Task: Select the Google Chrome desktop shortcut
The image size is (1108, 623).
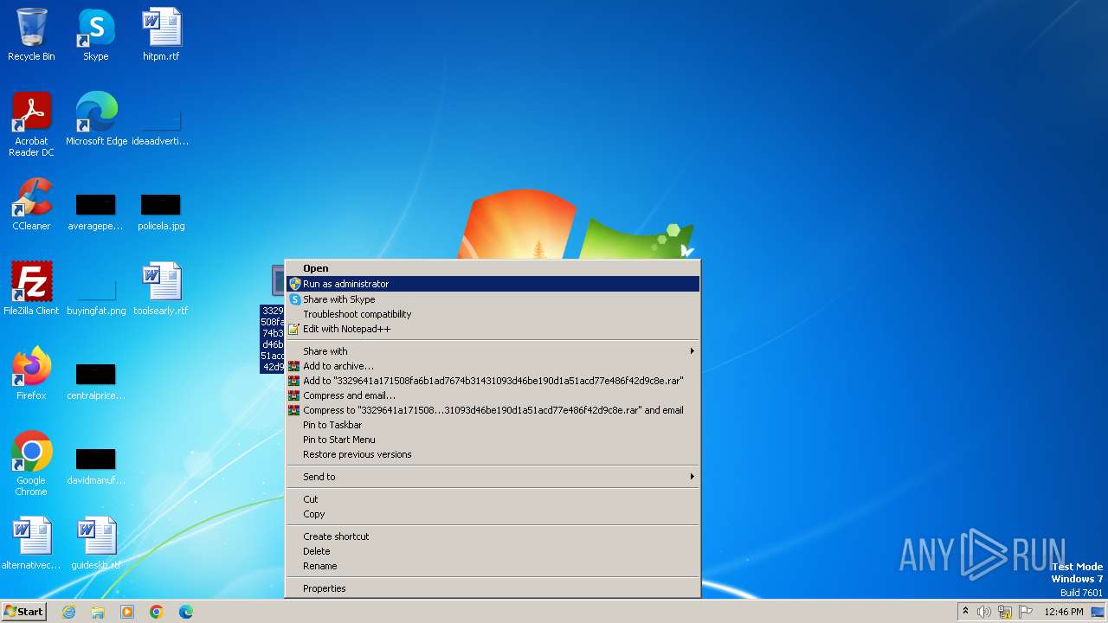Action: tap(31, 463)
